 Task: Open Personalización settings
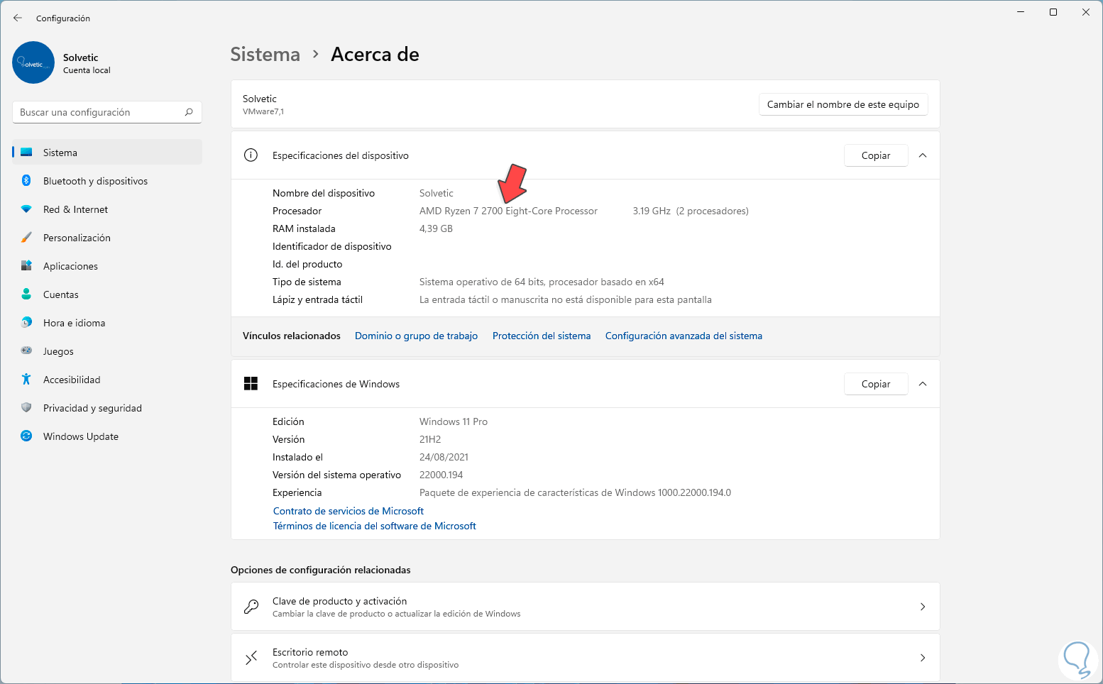pyautogui.click(x=107, y=238)
